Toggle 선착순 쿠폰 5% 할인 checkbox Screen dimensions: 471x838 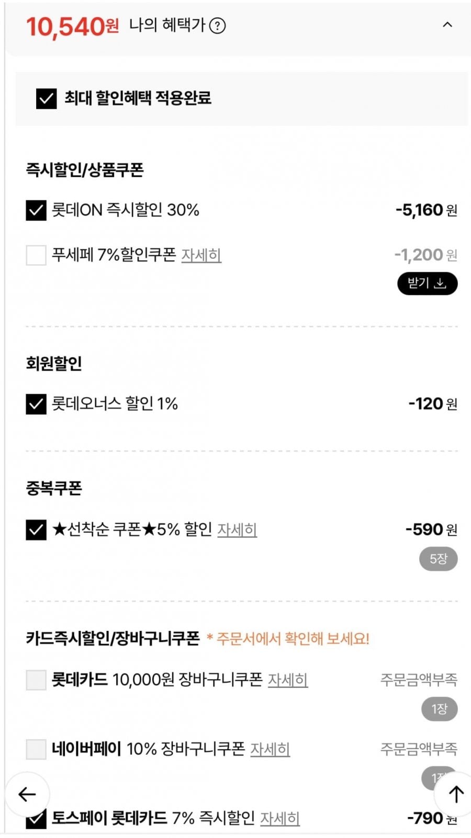coord(36,530)
